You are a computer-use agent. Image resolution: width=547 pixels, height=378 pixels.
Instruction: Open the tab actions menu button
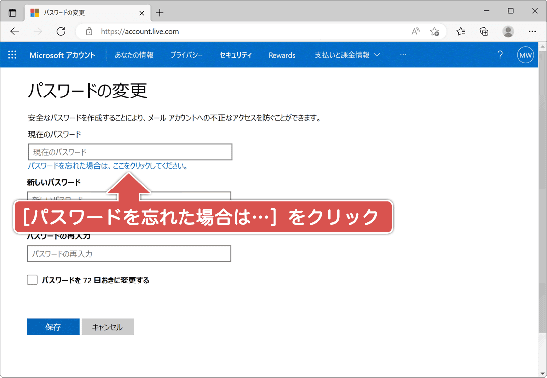point(12,13)
